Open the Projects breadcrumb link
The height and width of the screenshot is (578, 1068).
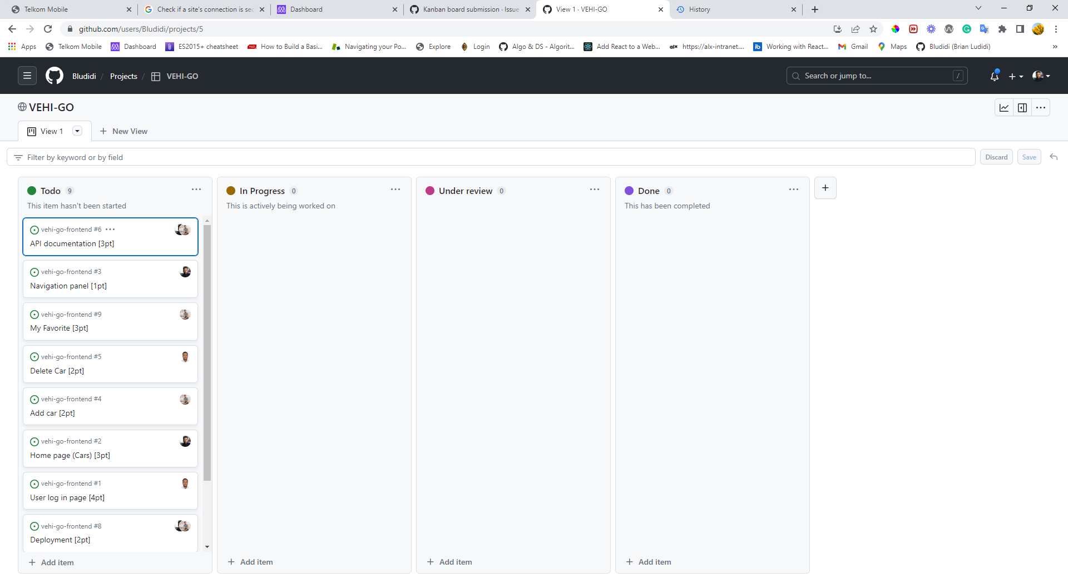click(123, 76)
